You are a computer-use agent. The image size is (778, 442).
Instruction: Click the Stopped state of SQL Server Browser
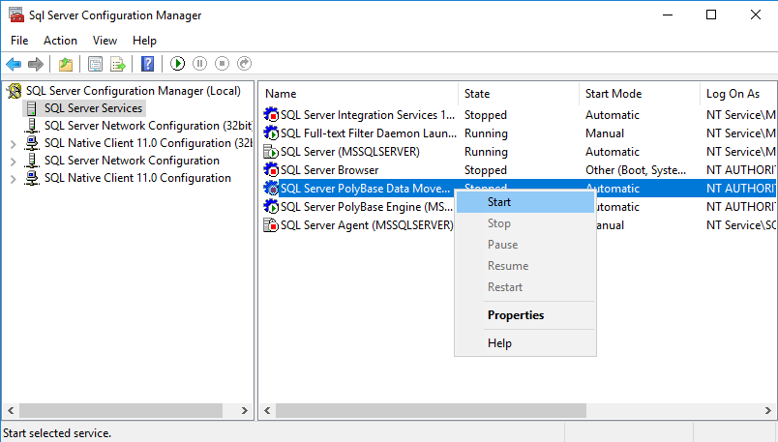(485, 169)
